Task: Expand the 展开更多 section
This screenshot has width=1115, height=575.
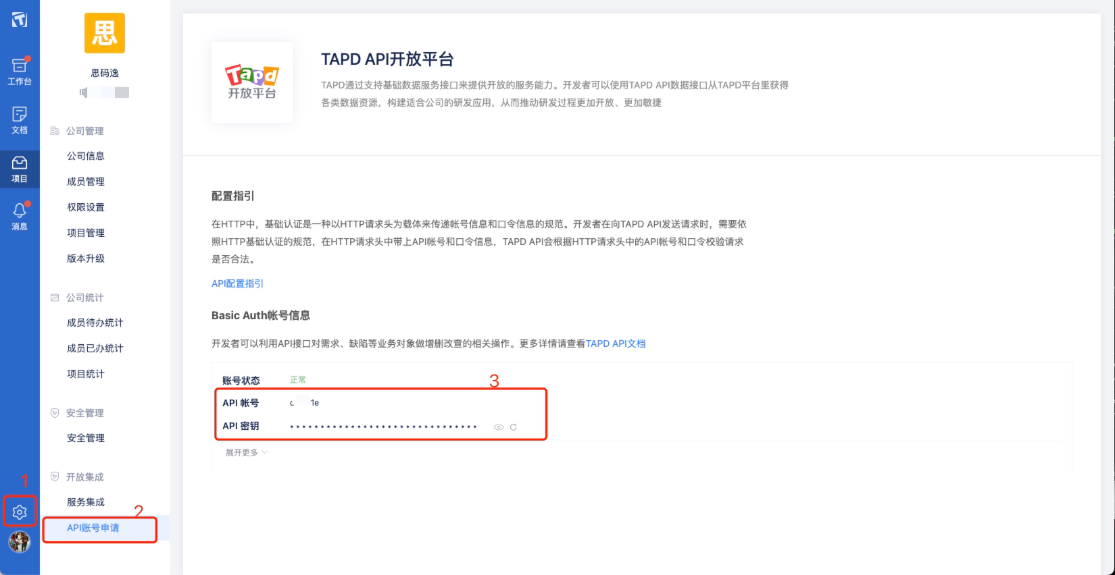Action: click(246, 452)
